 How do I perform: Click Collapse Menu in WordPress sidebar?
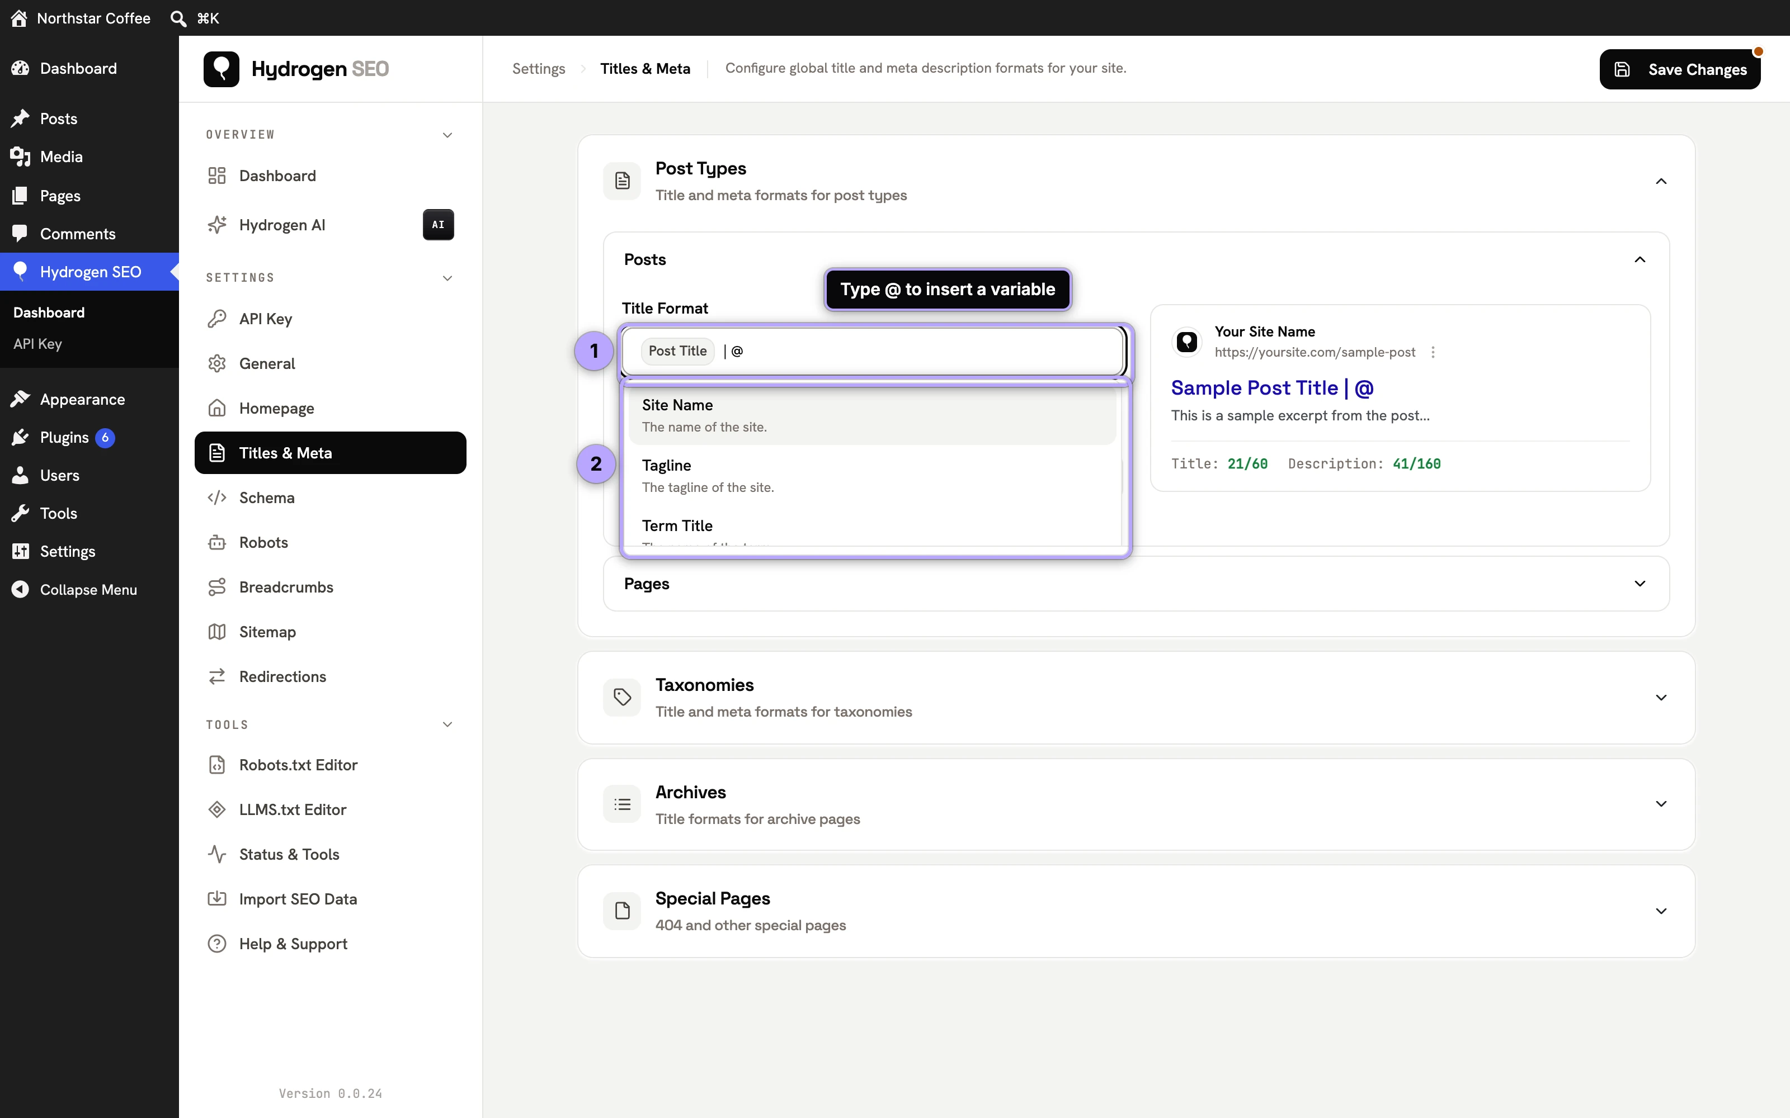point(89,590)
